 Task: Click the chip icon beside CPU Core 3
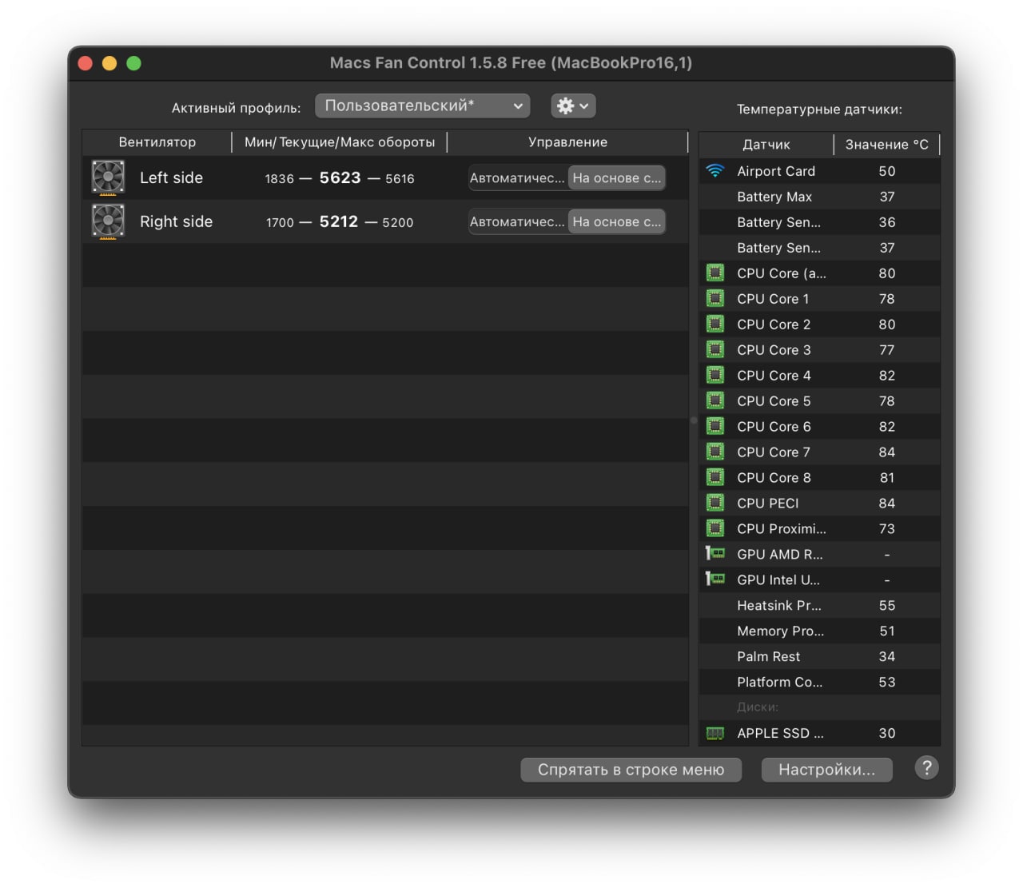pyautogui.click(x=715, y=350)
